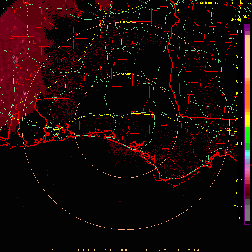Click the 7.4 legend value

(239, 69)
